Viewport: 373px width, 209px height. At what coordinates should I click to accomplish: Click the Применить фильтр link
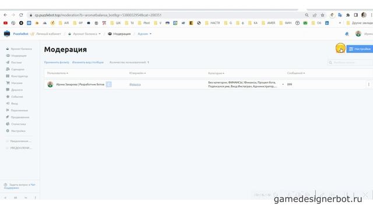57,62
